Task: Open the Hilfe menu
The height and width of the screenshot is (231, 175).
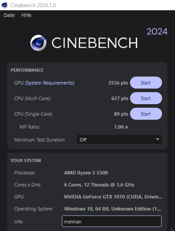Action: point(26,15)
